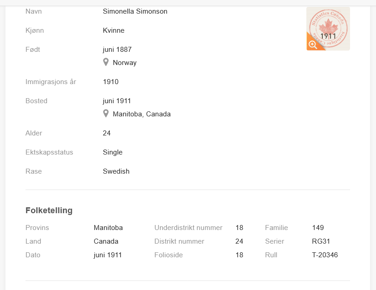This screenshot has height=290, width=376.
Task: Select the name Simonella Simonson
Action: click(x=135, y=11)
